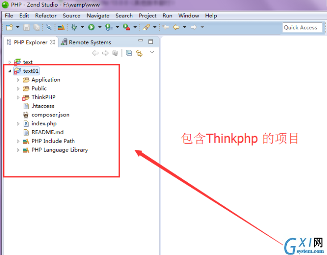Screen dimensions: 327x255
Task: Open the Navigate menu
Action: click(98, 16)
